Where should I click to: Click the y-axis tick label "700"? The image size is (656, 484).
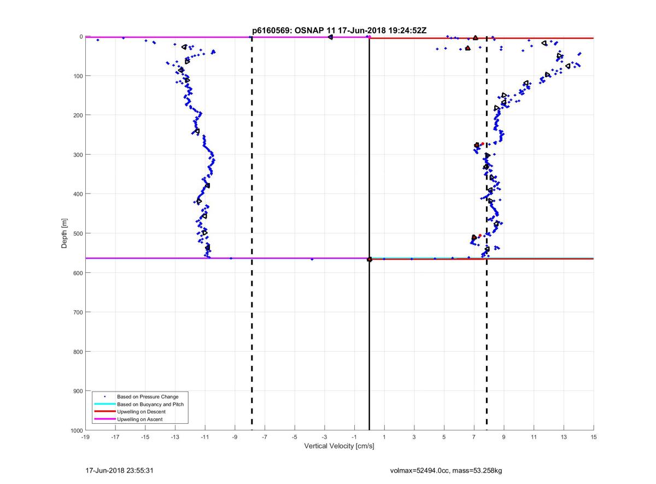coord(78,312)
